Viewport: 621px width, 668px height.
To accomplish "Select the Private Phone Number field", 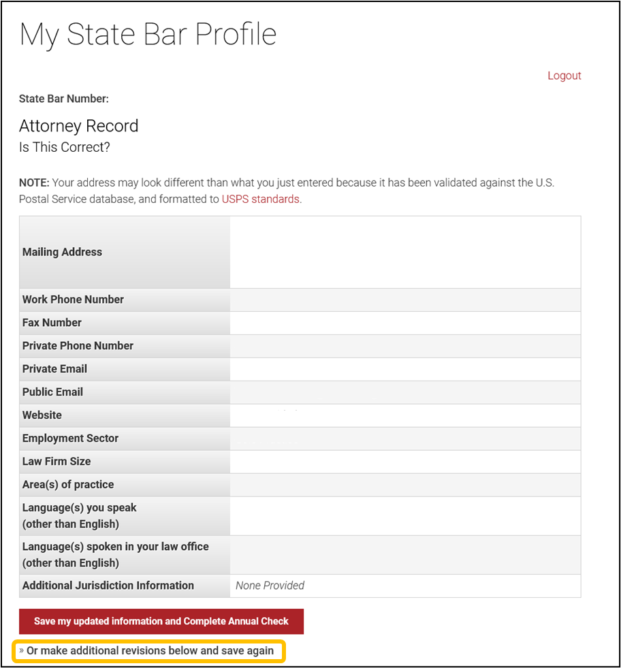I will click(x=404, y=346).
